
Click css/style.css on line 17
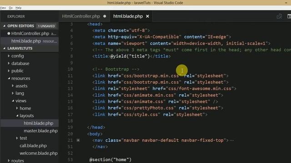pos(140,115)
